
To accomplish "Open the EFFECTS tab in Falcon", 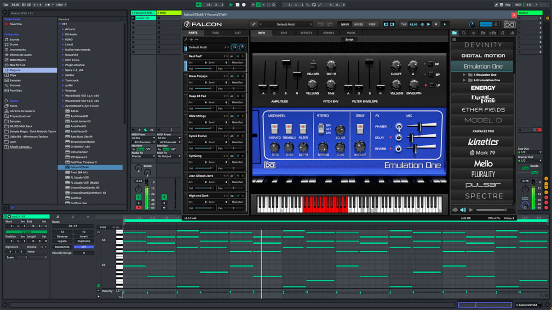I will (306, 33).
